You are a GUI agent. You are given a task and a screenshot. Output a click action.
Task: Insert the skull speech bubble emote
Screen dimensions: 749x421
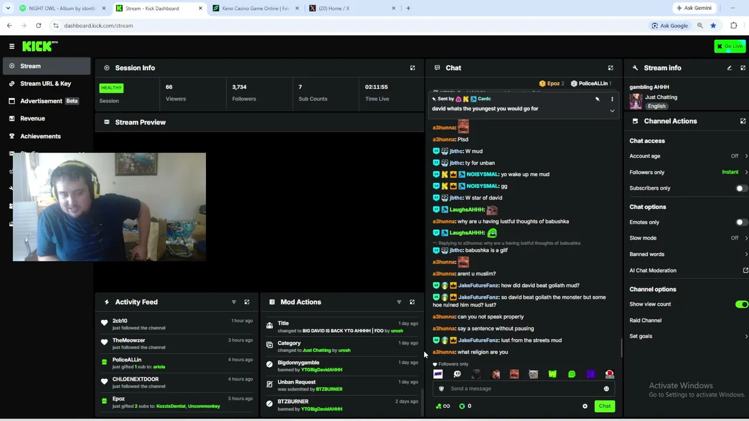click(457, 374)
